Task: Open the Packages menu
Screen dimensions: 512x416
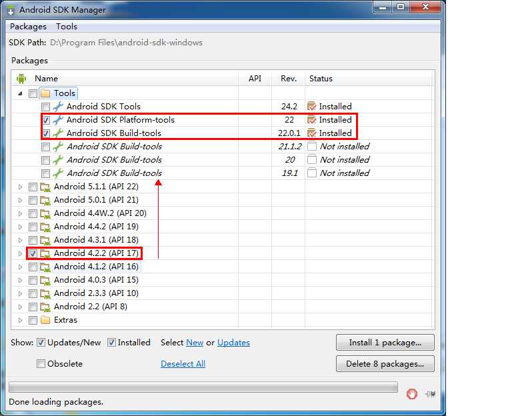Action: pos(28,27)
